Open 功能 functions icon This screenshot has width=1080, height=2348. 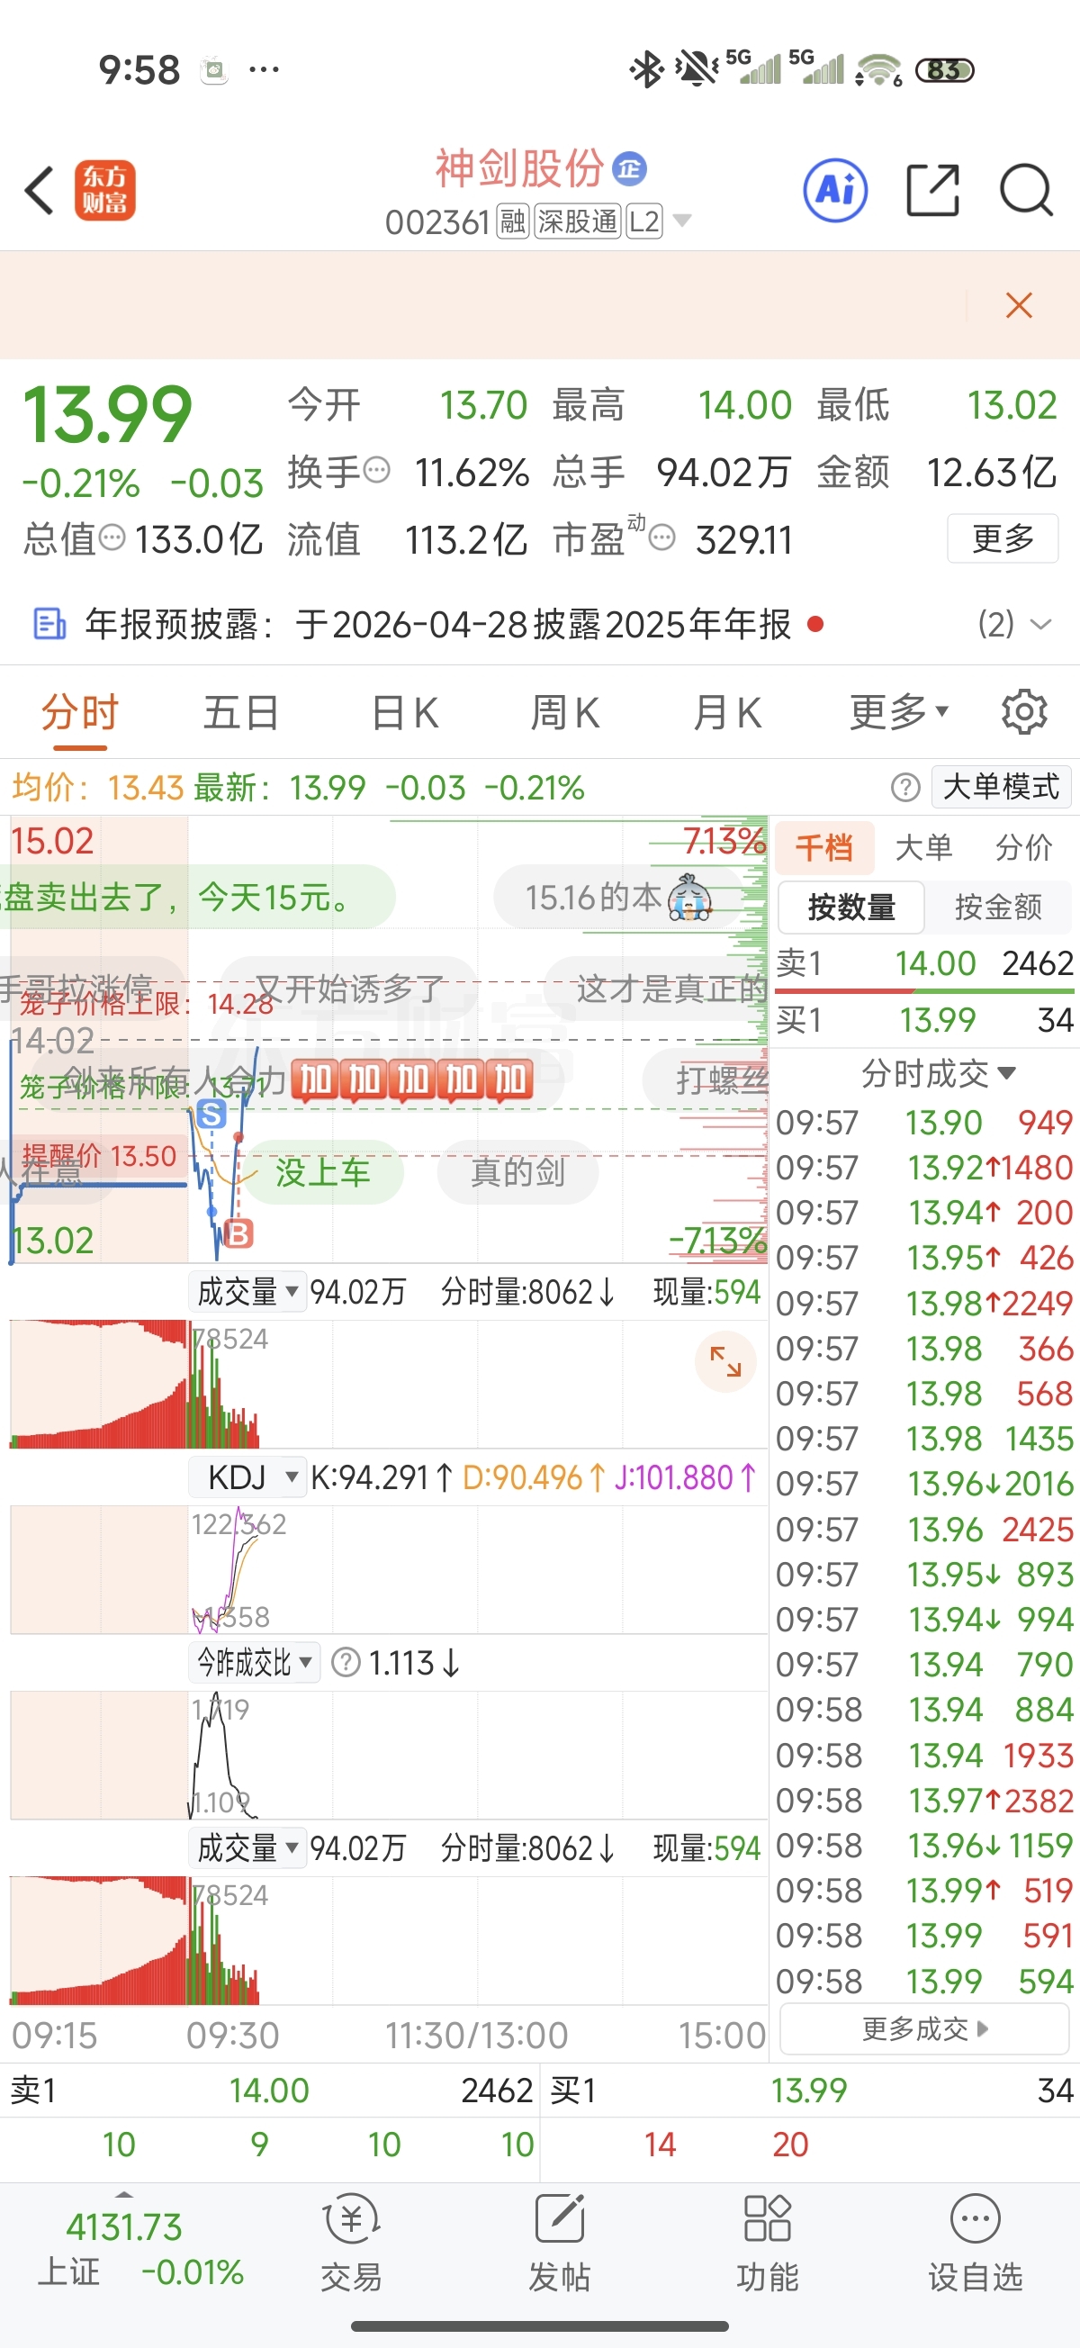(768, 2244)
